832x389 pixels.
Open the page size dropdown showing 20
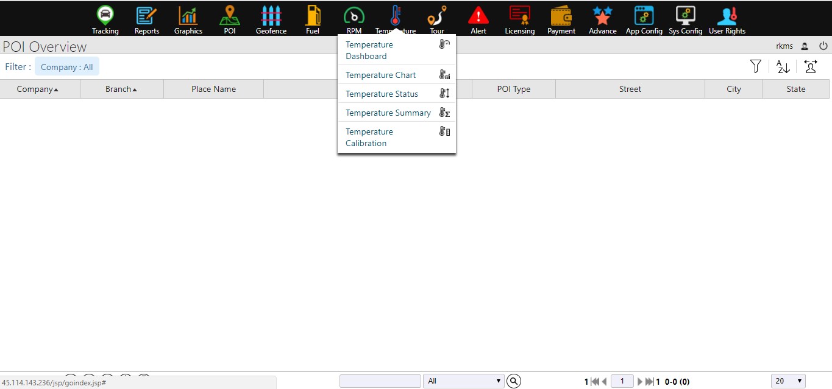(x=788, y=381)
